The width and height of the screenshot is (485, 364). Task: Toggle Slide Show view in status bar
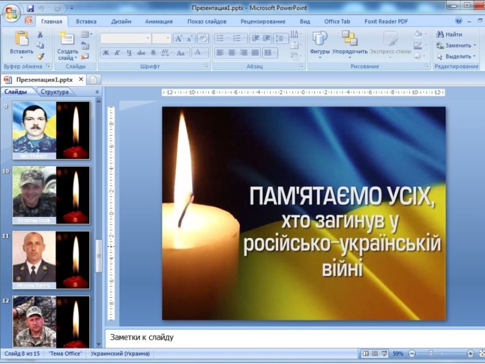point(384,354)
